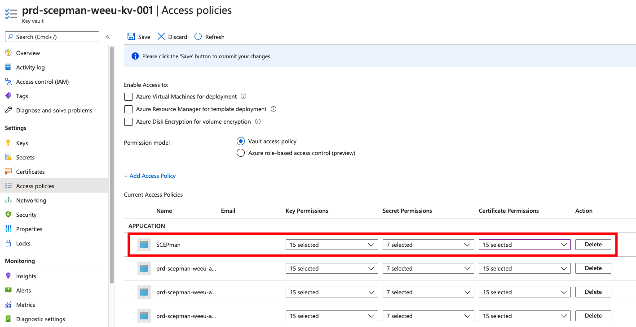Select Azure role-based access control radio button

tap(241, 153)
